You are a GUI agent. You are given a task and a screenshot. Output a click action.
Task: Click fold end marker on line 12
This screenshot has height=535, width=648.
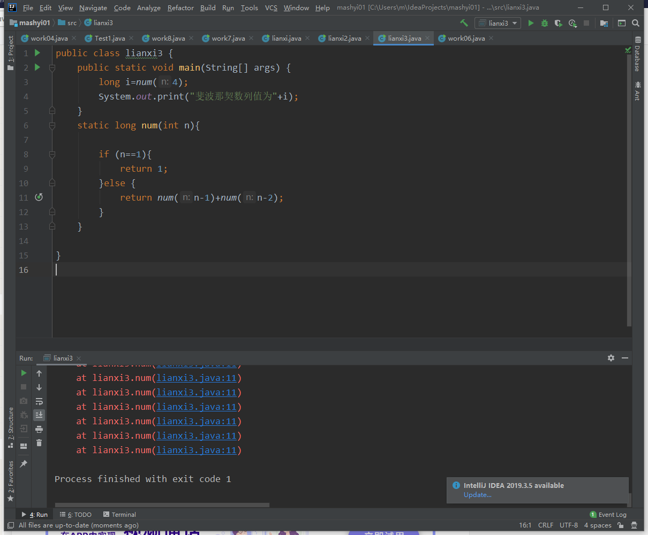52,212
